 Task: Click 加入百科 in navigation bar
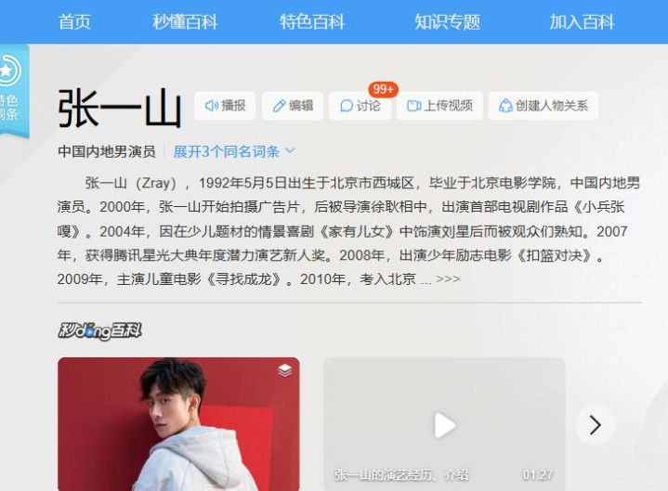tap(582, 22)
